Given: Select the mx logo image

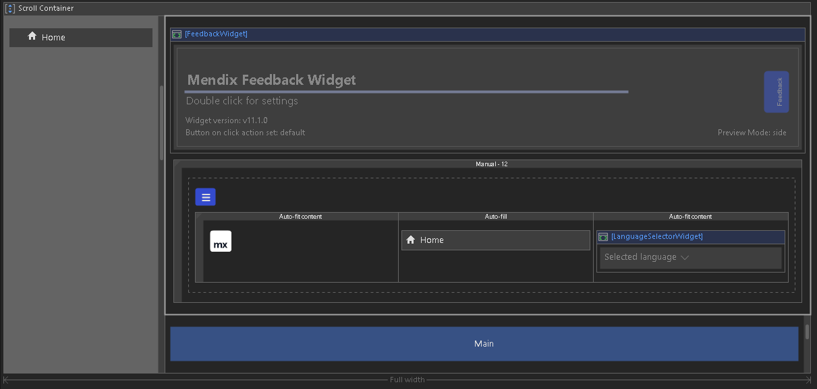Looking at the screenshot, I should point(221,241).
